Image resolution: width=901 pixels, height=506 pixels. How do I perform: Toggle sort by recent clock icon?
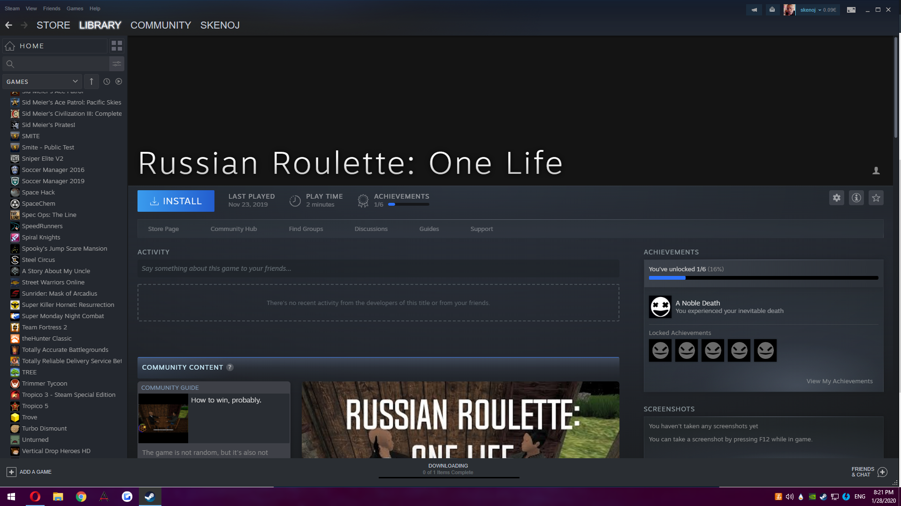pos(107,82)
